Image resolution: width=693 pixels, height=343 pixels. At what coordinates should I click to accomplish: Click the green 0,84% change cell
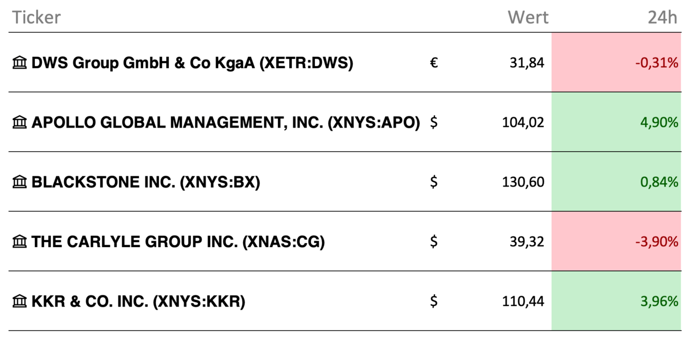[616, 181]
